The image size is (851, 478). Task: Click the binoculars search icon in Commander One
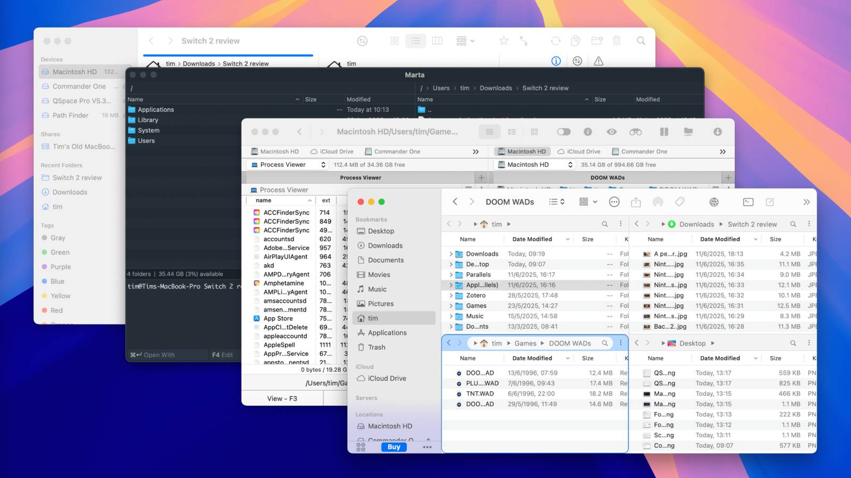click(635, 132)
